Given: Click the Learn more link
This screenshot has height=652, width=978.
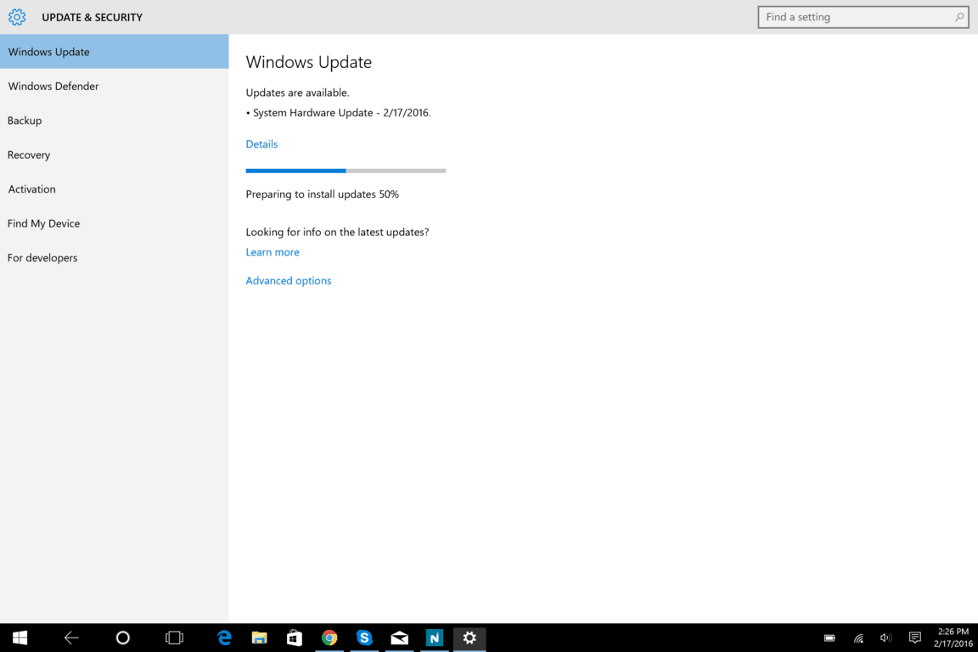Looking at the screenshot, I should [273, 252].
